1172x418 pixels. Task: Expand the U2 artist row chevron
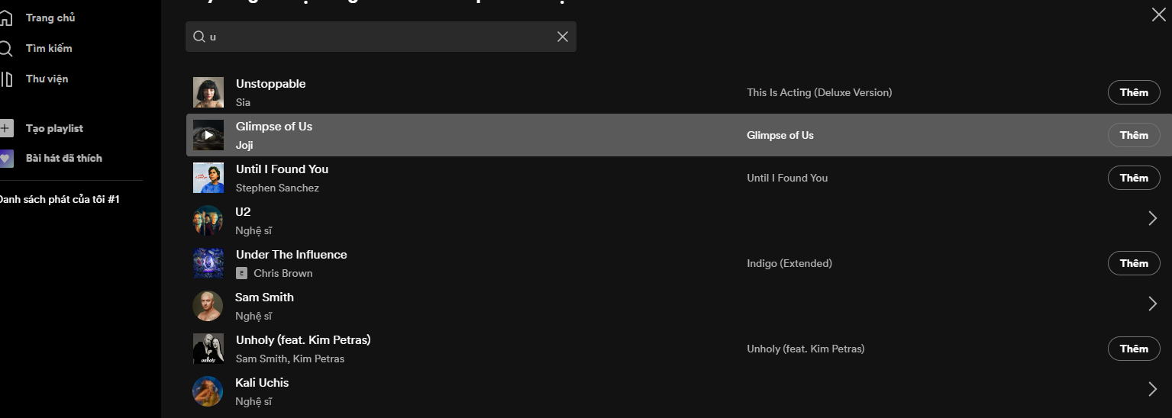1153,219
